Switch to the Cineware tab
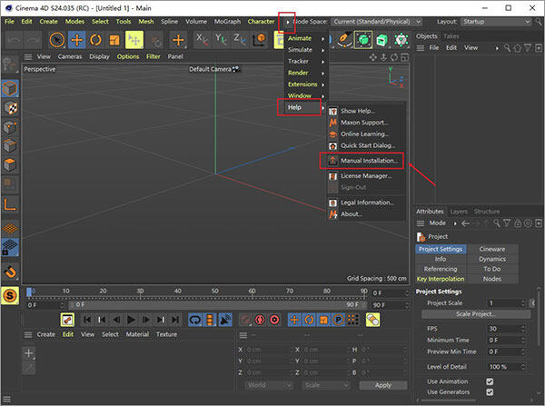The height and width of the screenshot is (406, 545). [x=491, y=249]
